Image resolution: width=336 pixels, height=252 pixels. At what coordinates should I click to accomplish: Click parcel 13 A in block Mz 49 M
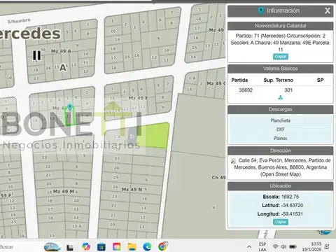[77, 226]
